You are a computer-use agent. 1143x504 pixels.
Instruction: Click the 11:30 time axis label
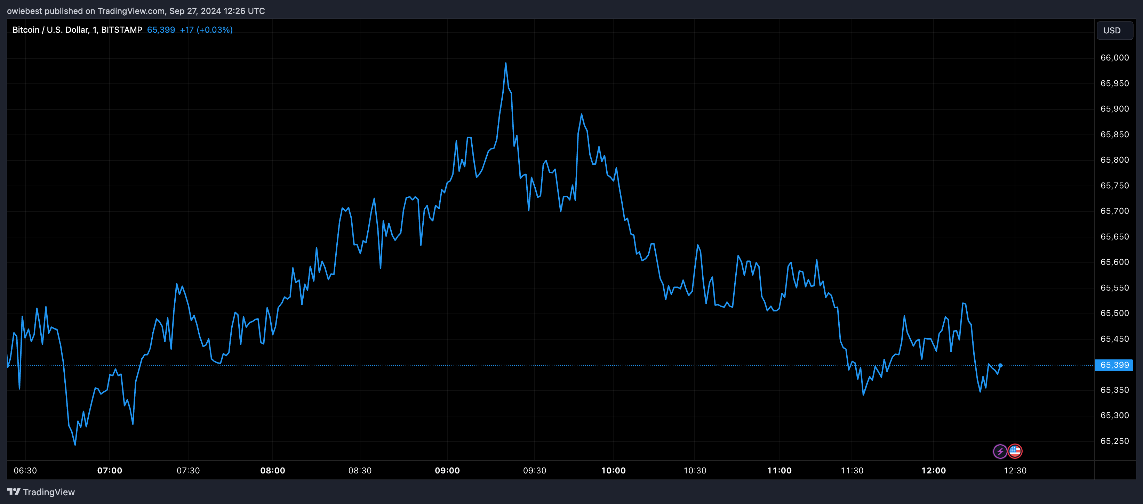tap(852, 470)
